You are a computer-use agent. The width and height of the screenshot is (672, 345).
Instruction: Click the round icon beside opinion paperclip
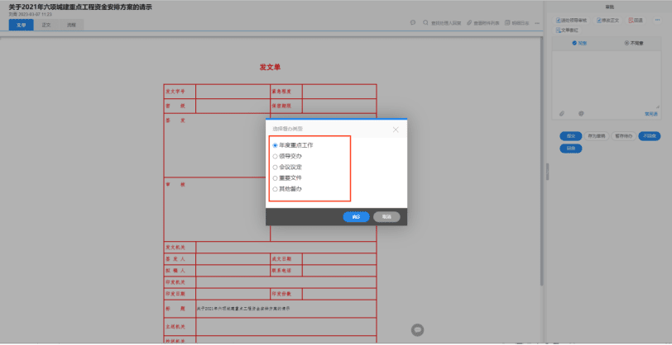pyautogui.click(x=581, y=114)
